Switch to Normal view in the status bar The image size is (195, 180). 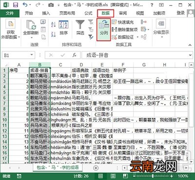pos(100,176)
